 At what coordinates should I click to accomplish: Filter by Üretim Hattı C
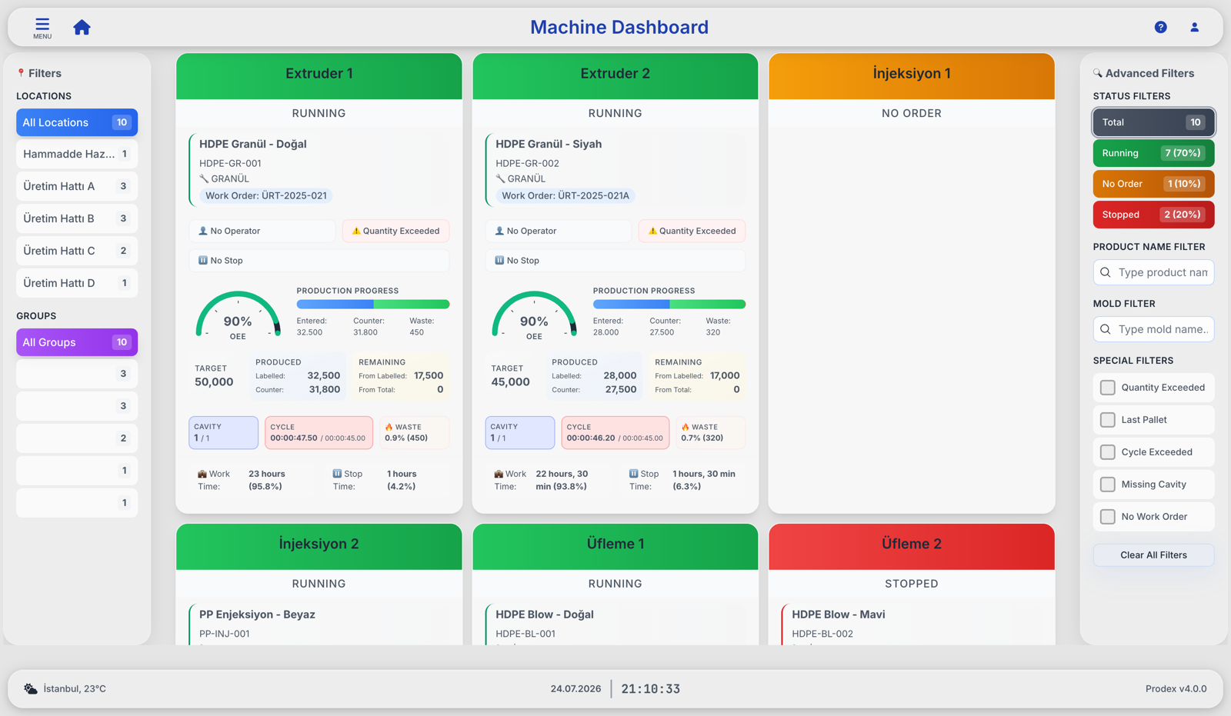pos(77,251)
